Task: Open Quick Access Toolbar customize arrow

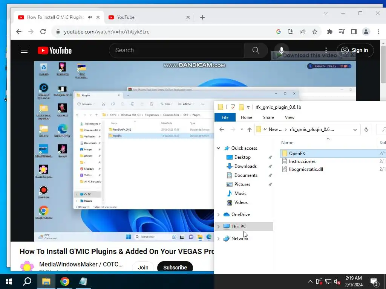Action: pyautogui.click(x=248, y=107)
